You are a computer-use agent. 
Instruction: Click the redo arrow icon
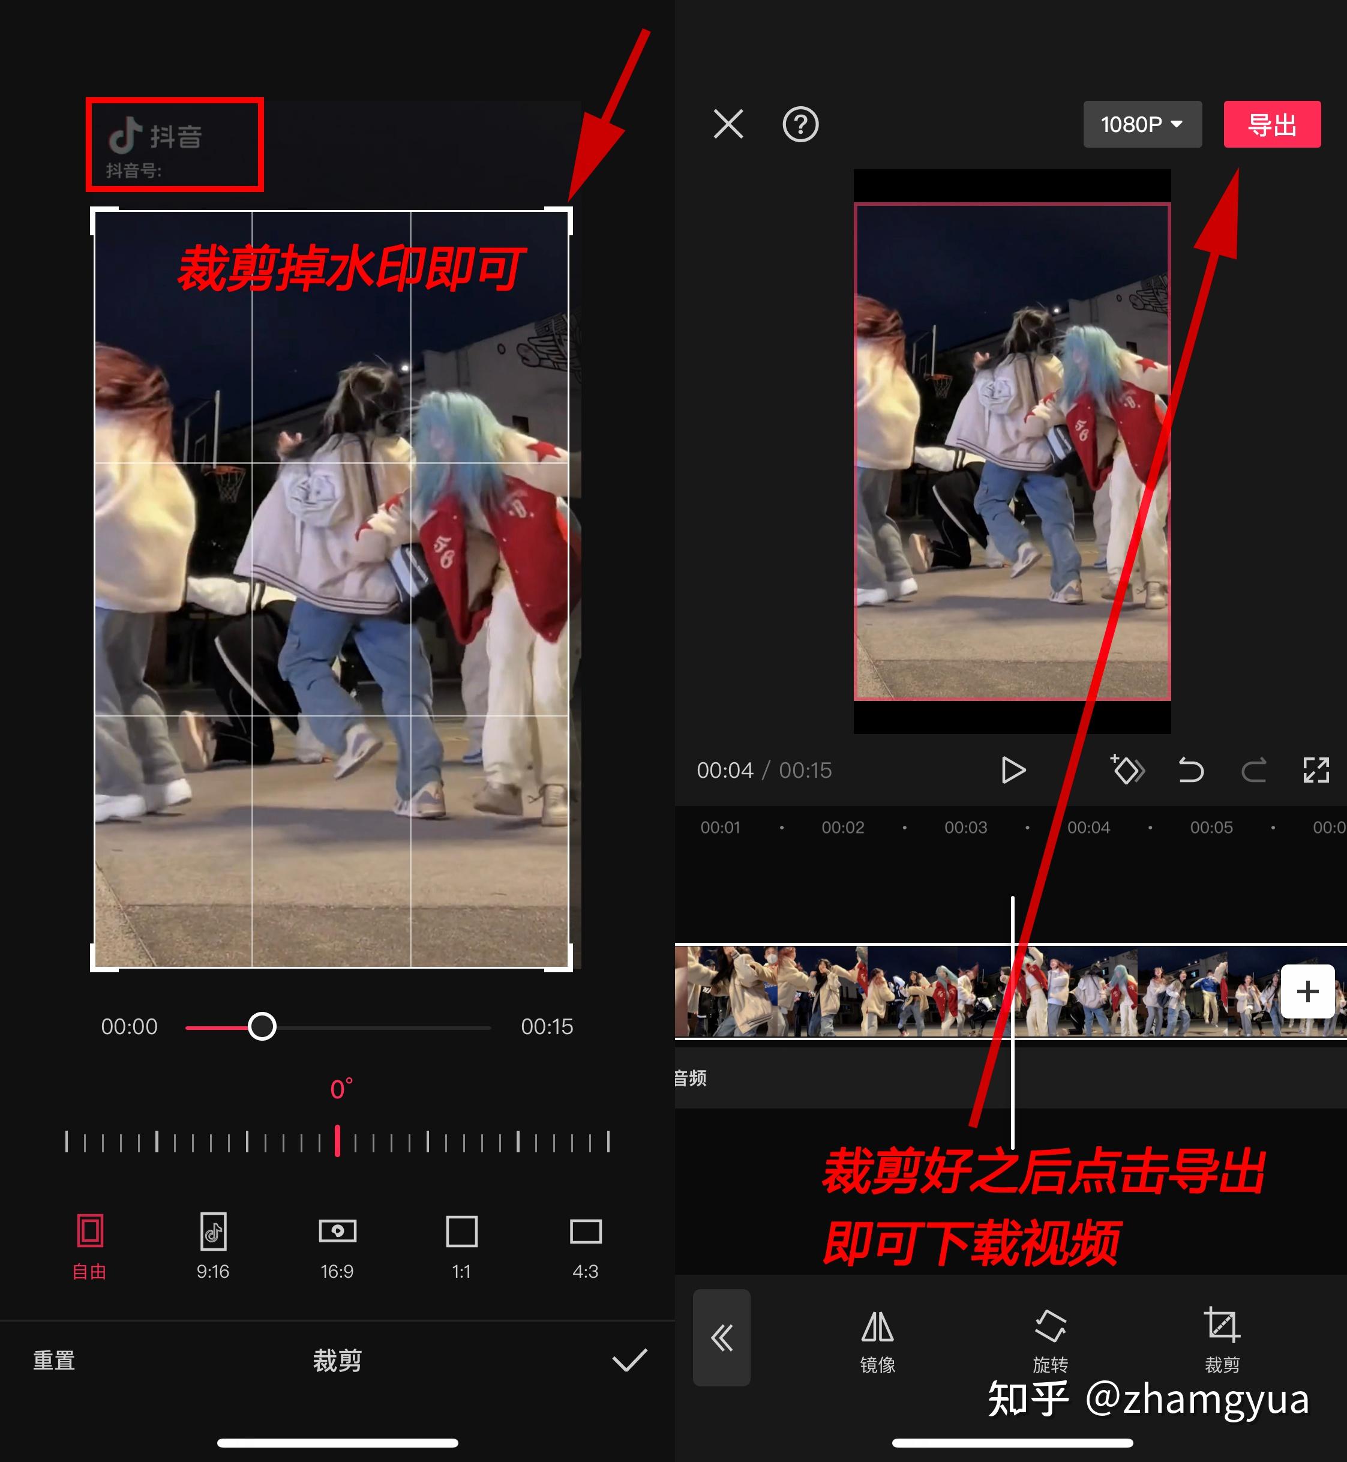click(1254, 770)
